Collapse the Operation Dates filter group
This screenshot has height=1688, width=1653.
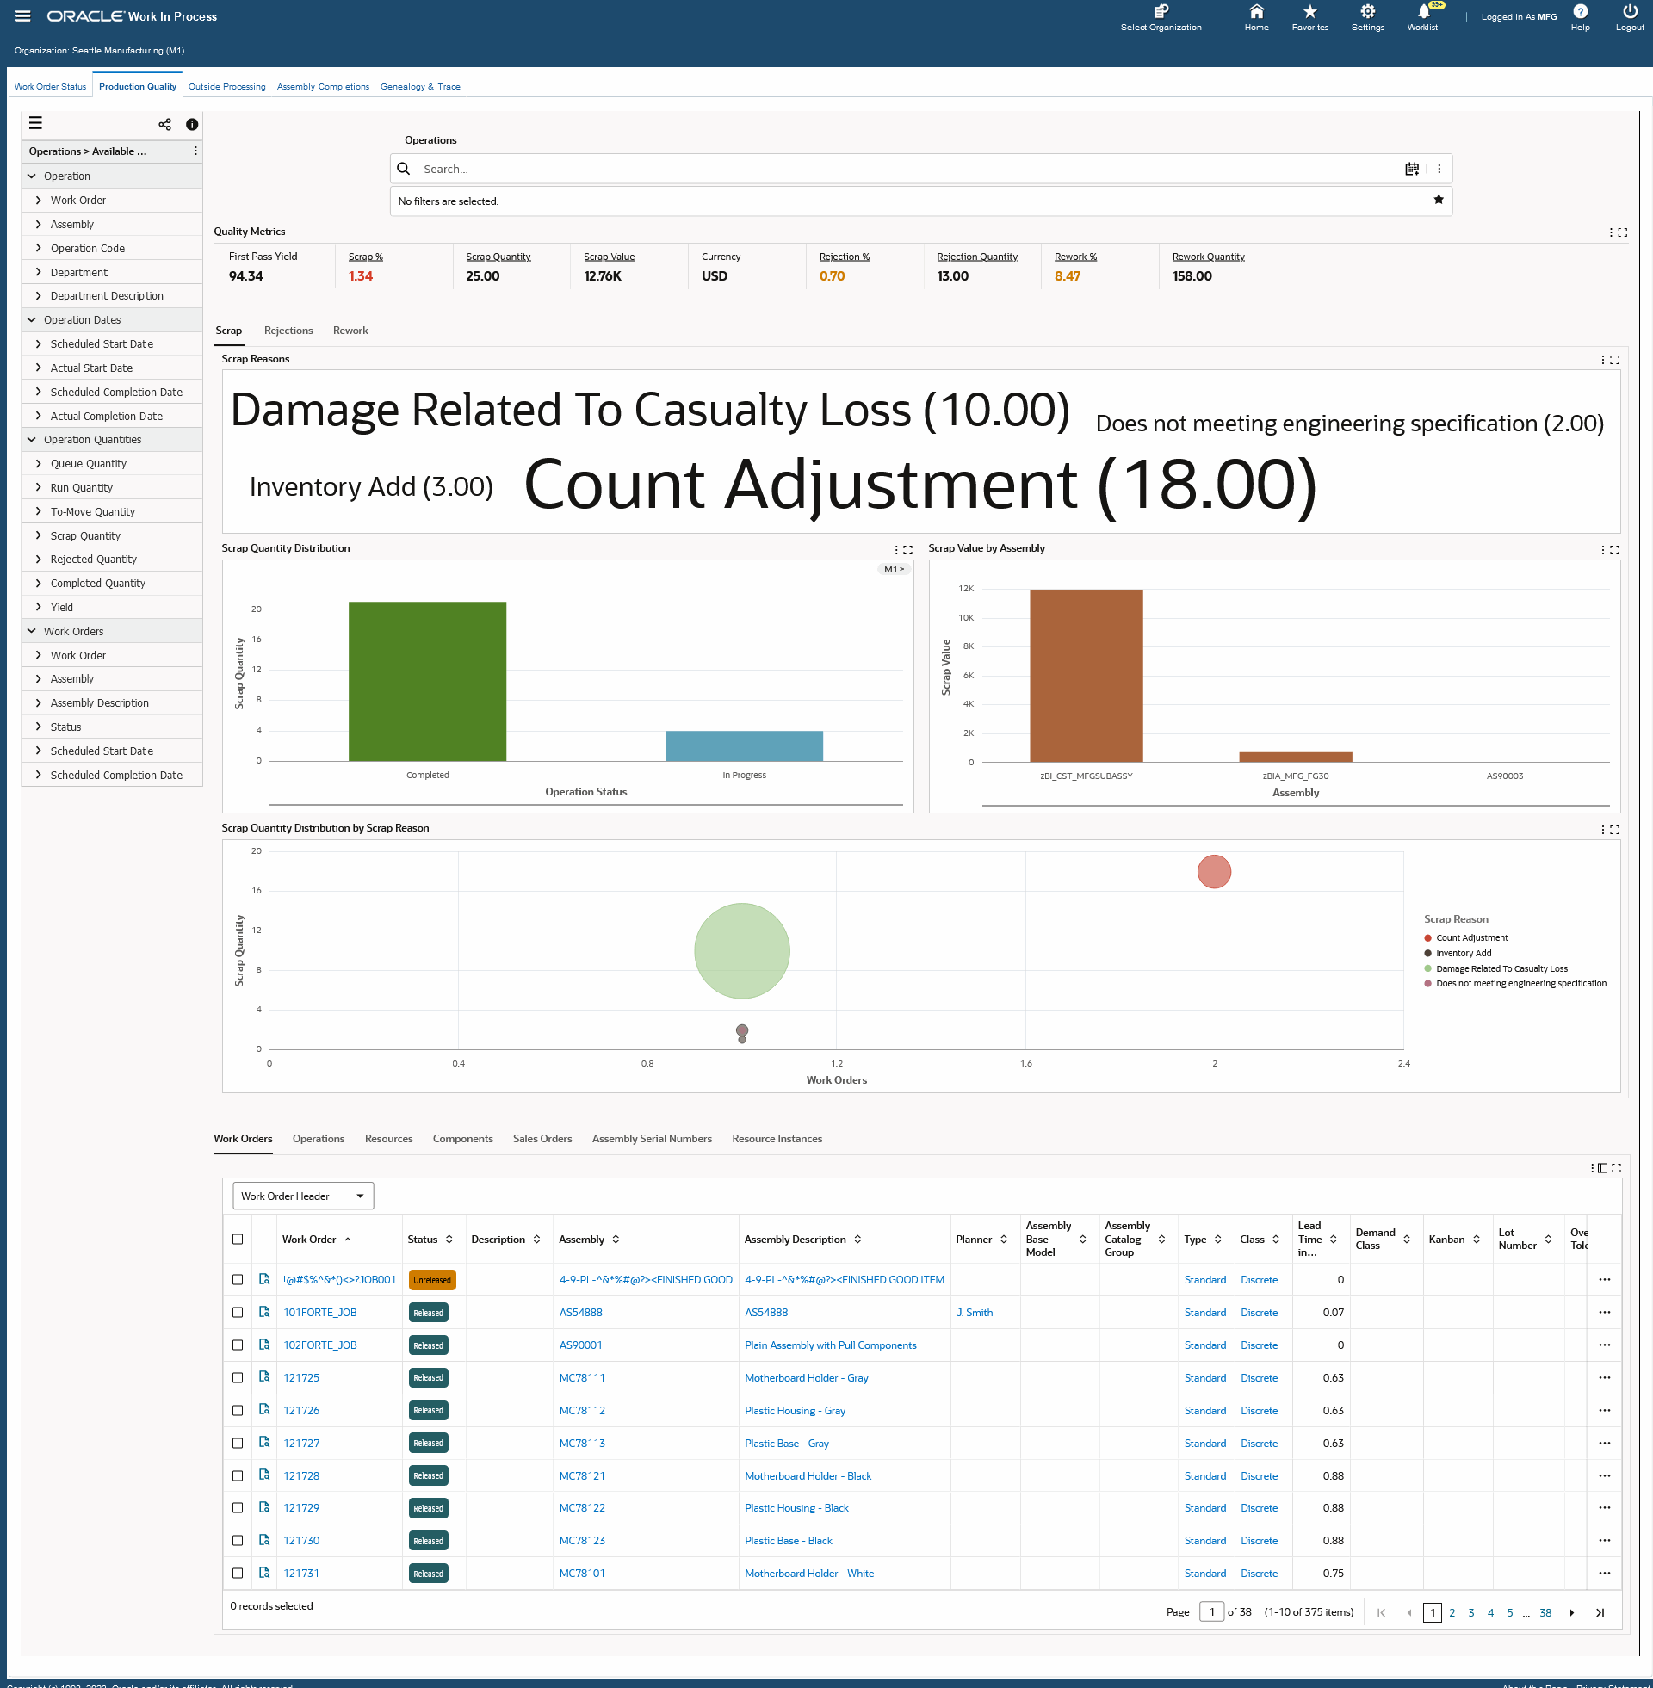(x=32, y=320)
